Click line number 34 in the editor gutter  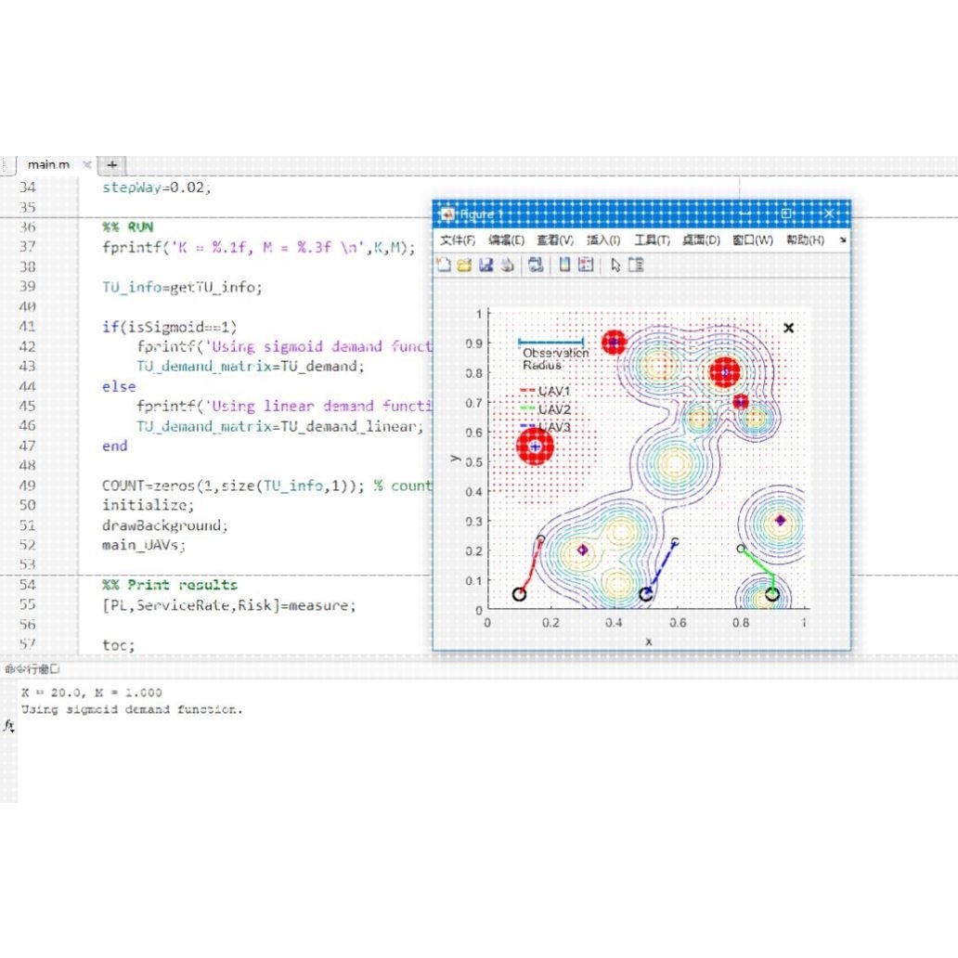click(x=28, y=187)
